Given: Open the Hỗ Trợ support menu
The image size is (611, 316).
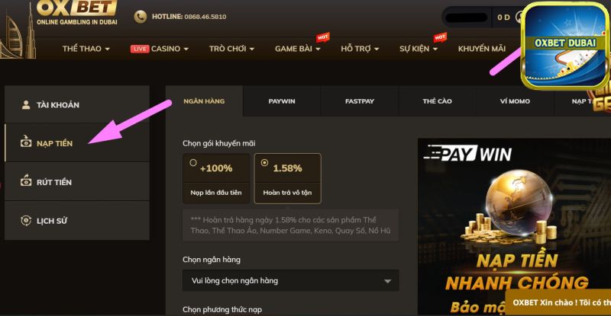Looking at the screenshot, I should point(360,49).
